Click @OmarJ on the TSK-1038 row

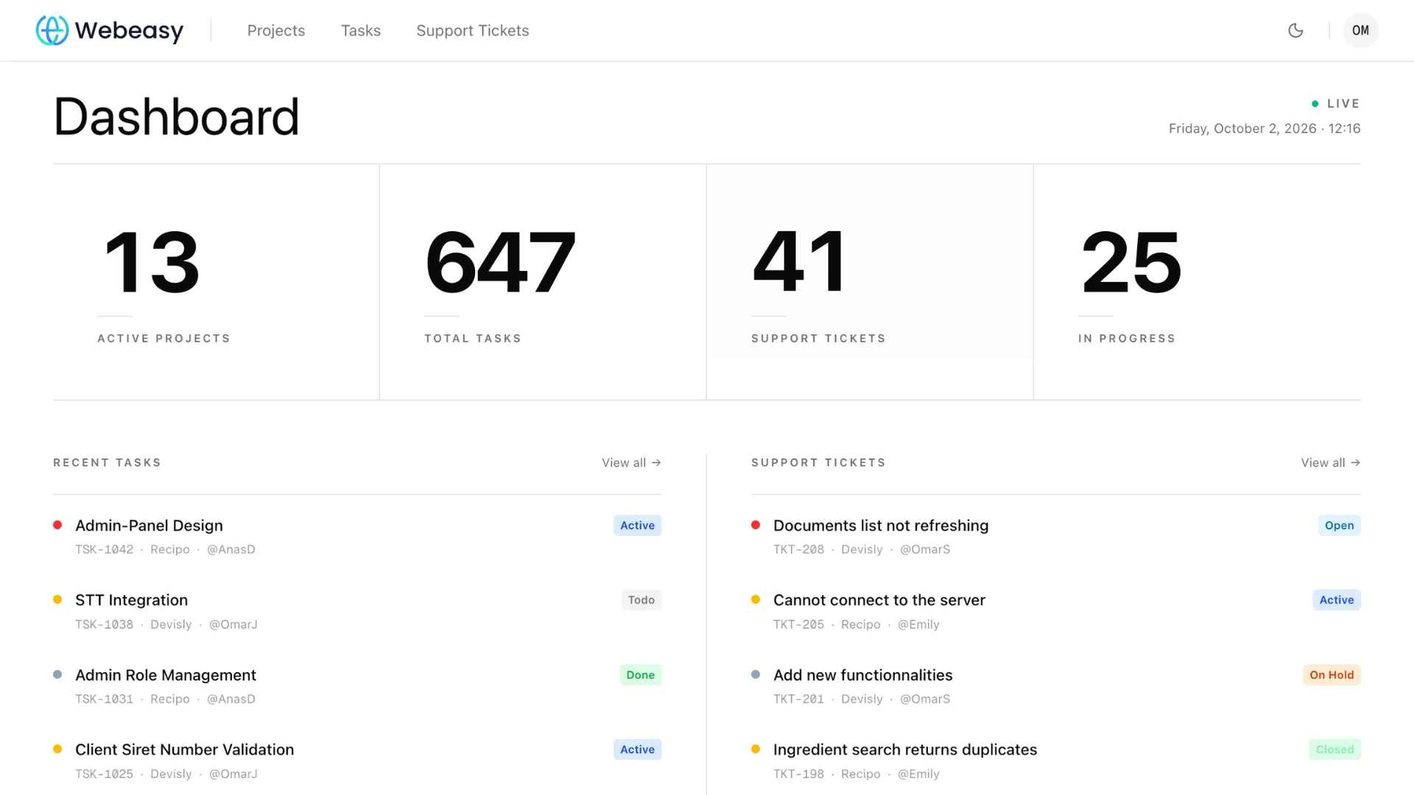pos(233,624)
